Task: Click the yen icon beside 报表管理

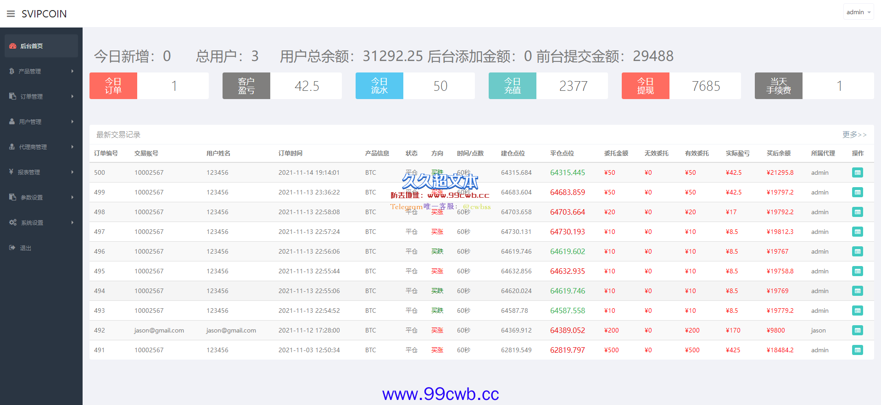Action: (11, 172)
